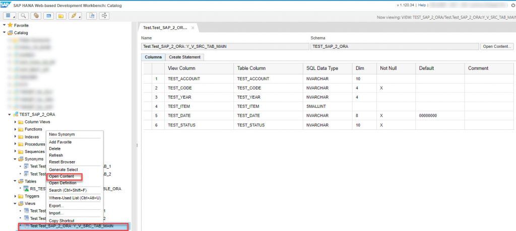Collapse the Tables folder
This screenshot has width=516, height=231.
(x=15, y=181)
